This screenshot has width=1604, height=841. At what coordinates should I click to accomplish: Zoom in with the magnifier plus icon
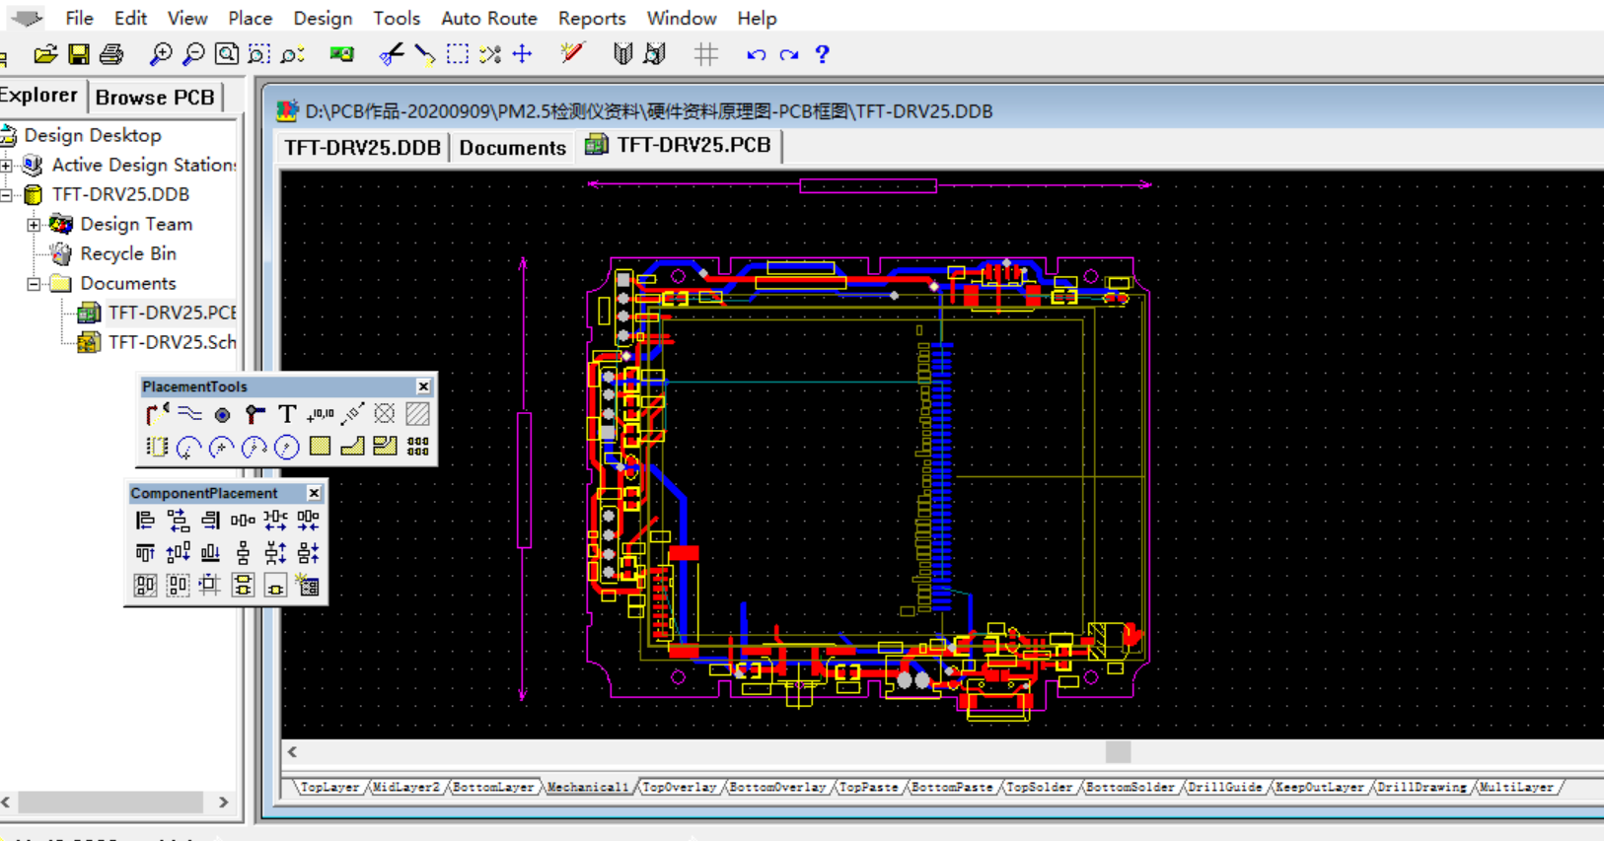160,54
